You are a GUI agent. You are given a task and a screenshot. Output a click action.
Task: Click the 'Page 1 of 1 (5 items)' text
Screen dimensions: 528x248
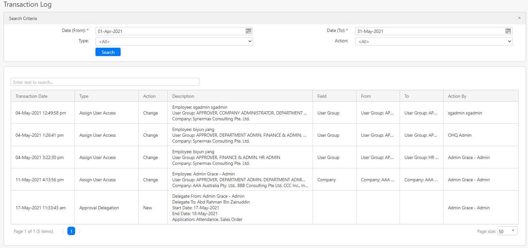click(33, 231)
